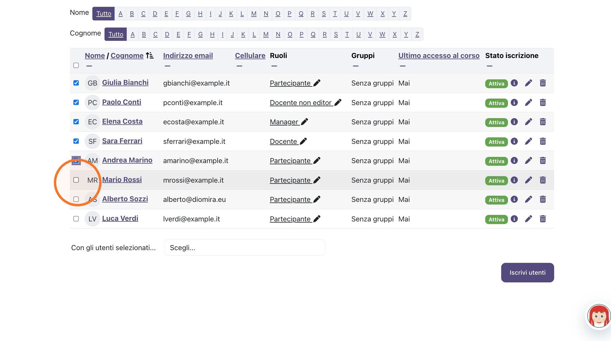611x341 pixels.
Task: Uncheck Paolo Conti's checkbox
Action: click(x=76, y=102)
